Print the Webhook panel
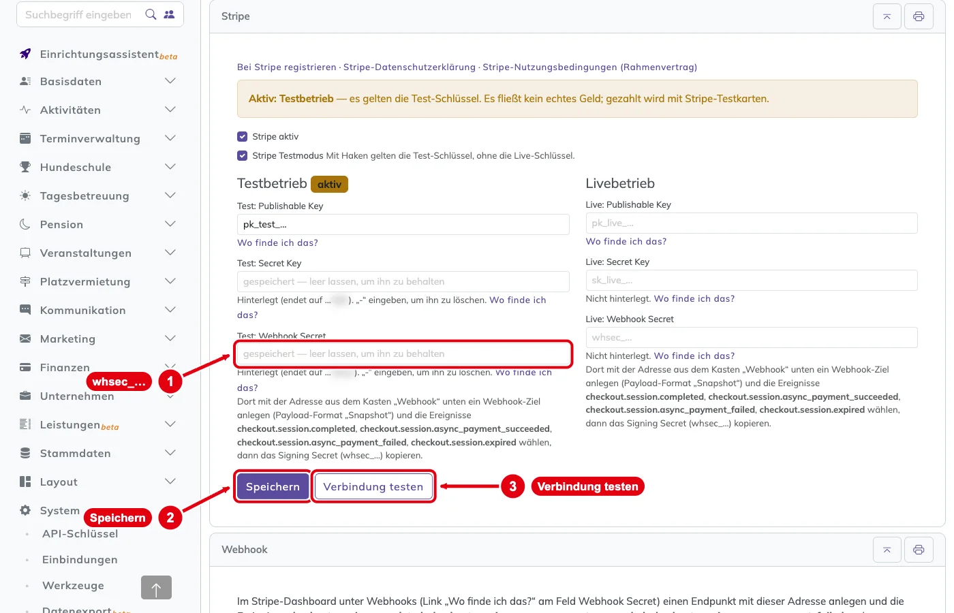The width and height of the screenshot is (954, 613). point(919,550)
